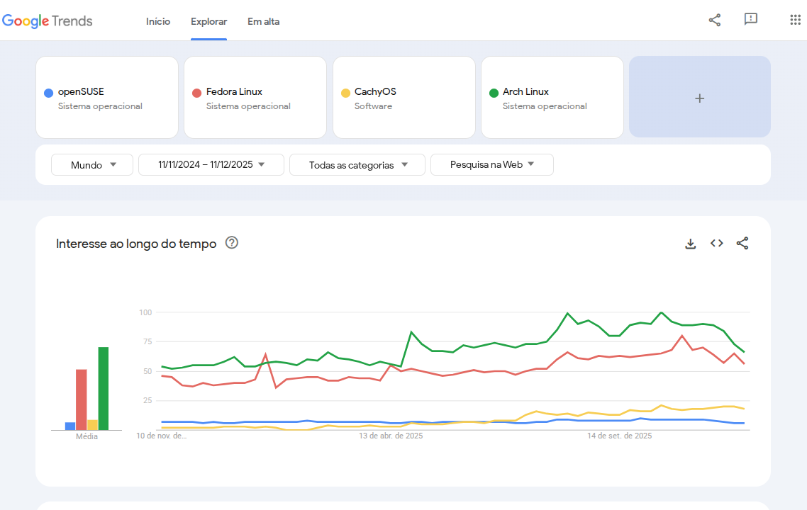Expand the Todas as categorias dropdown

[x=357, y=165]
